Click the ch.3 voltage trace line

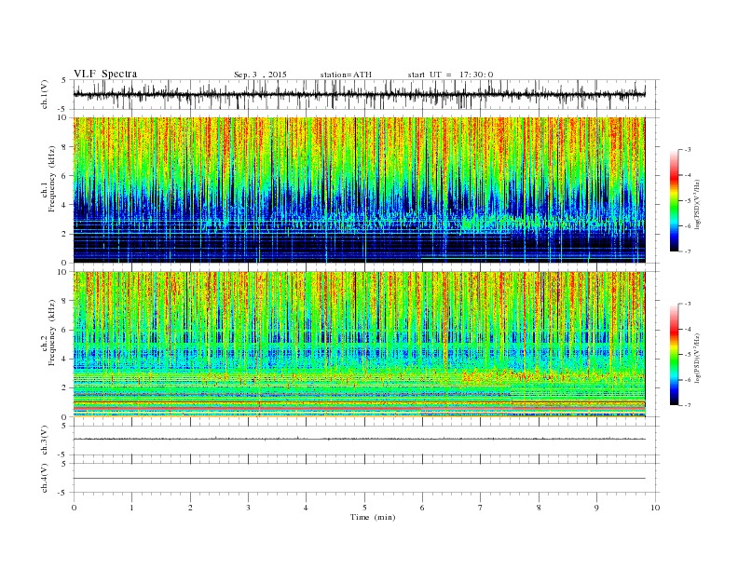tap(359, 439)
